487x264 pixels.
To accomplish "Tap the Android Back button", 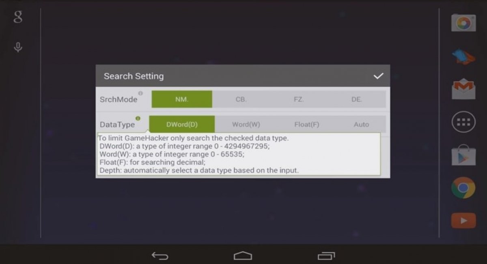I will pos(160,255).
